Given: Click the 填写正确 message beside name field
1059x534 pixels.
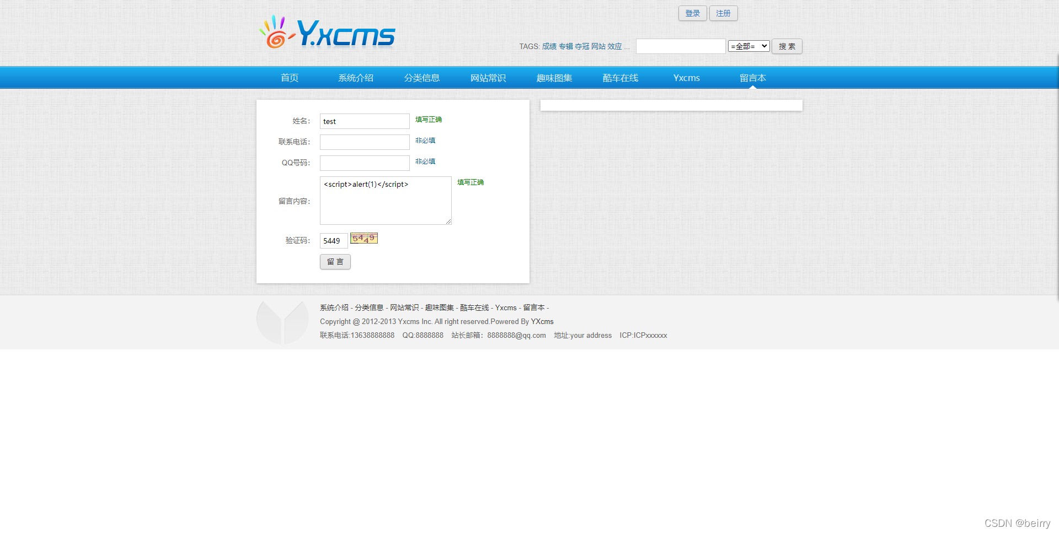Looking at the screenshot, I should coord(429,120).
